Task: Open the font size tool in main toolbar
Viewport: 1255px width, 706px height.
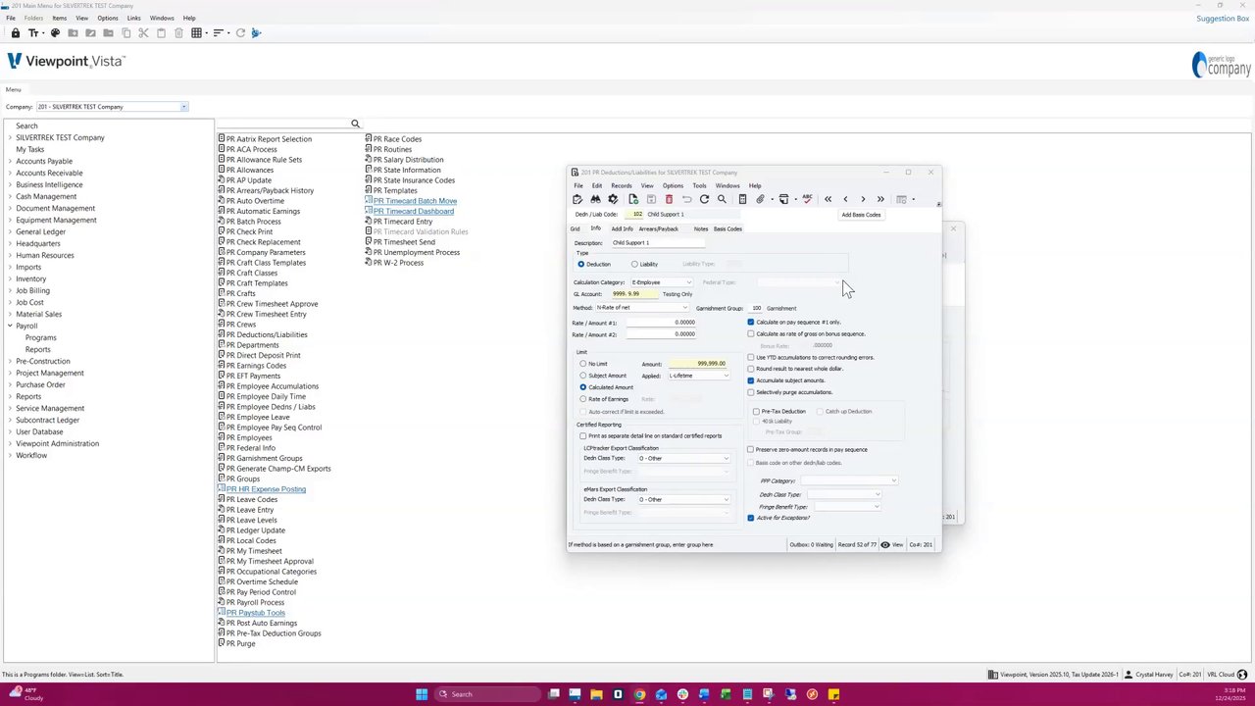Action: tap(33, 33)
